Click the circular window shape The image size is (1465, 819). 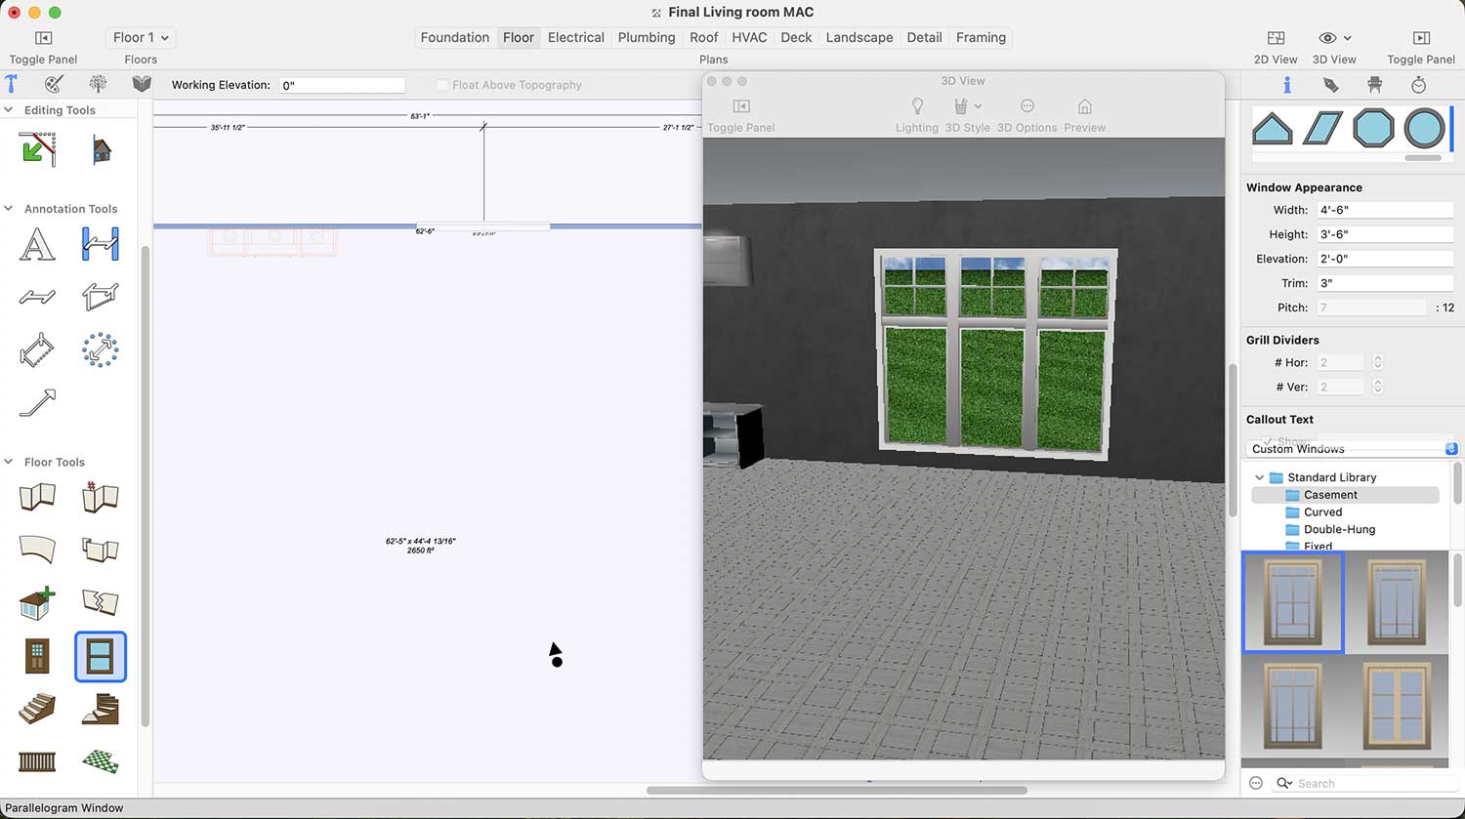point(1423,129)
